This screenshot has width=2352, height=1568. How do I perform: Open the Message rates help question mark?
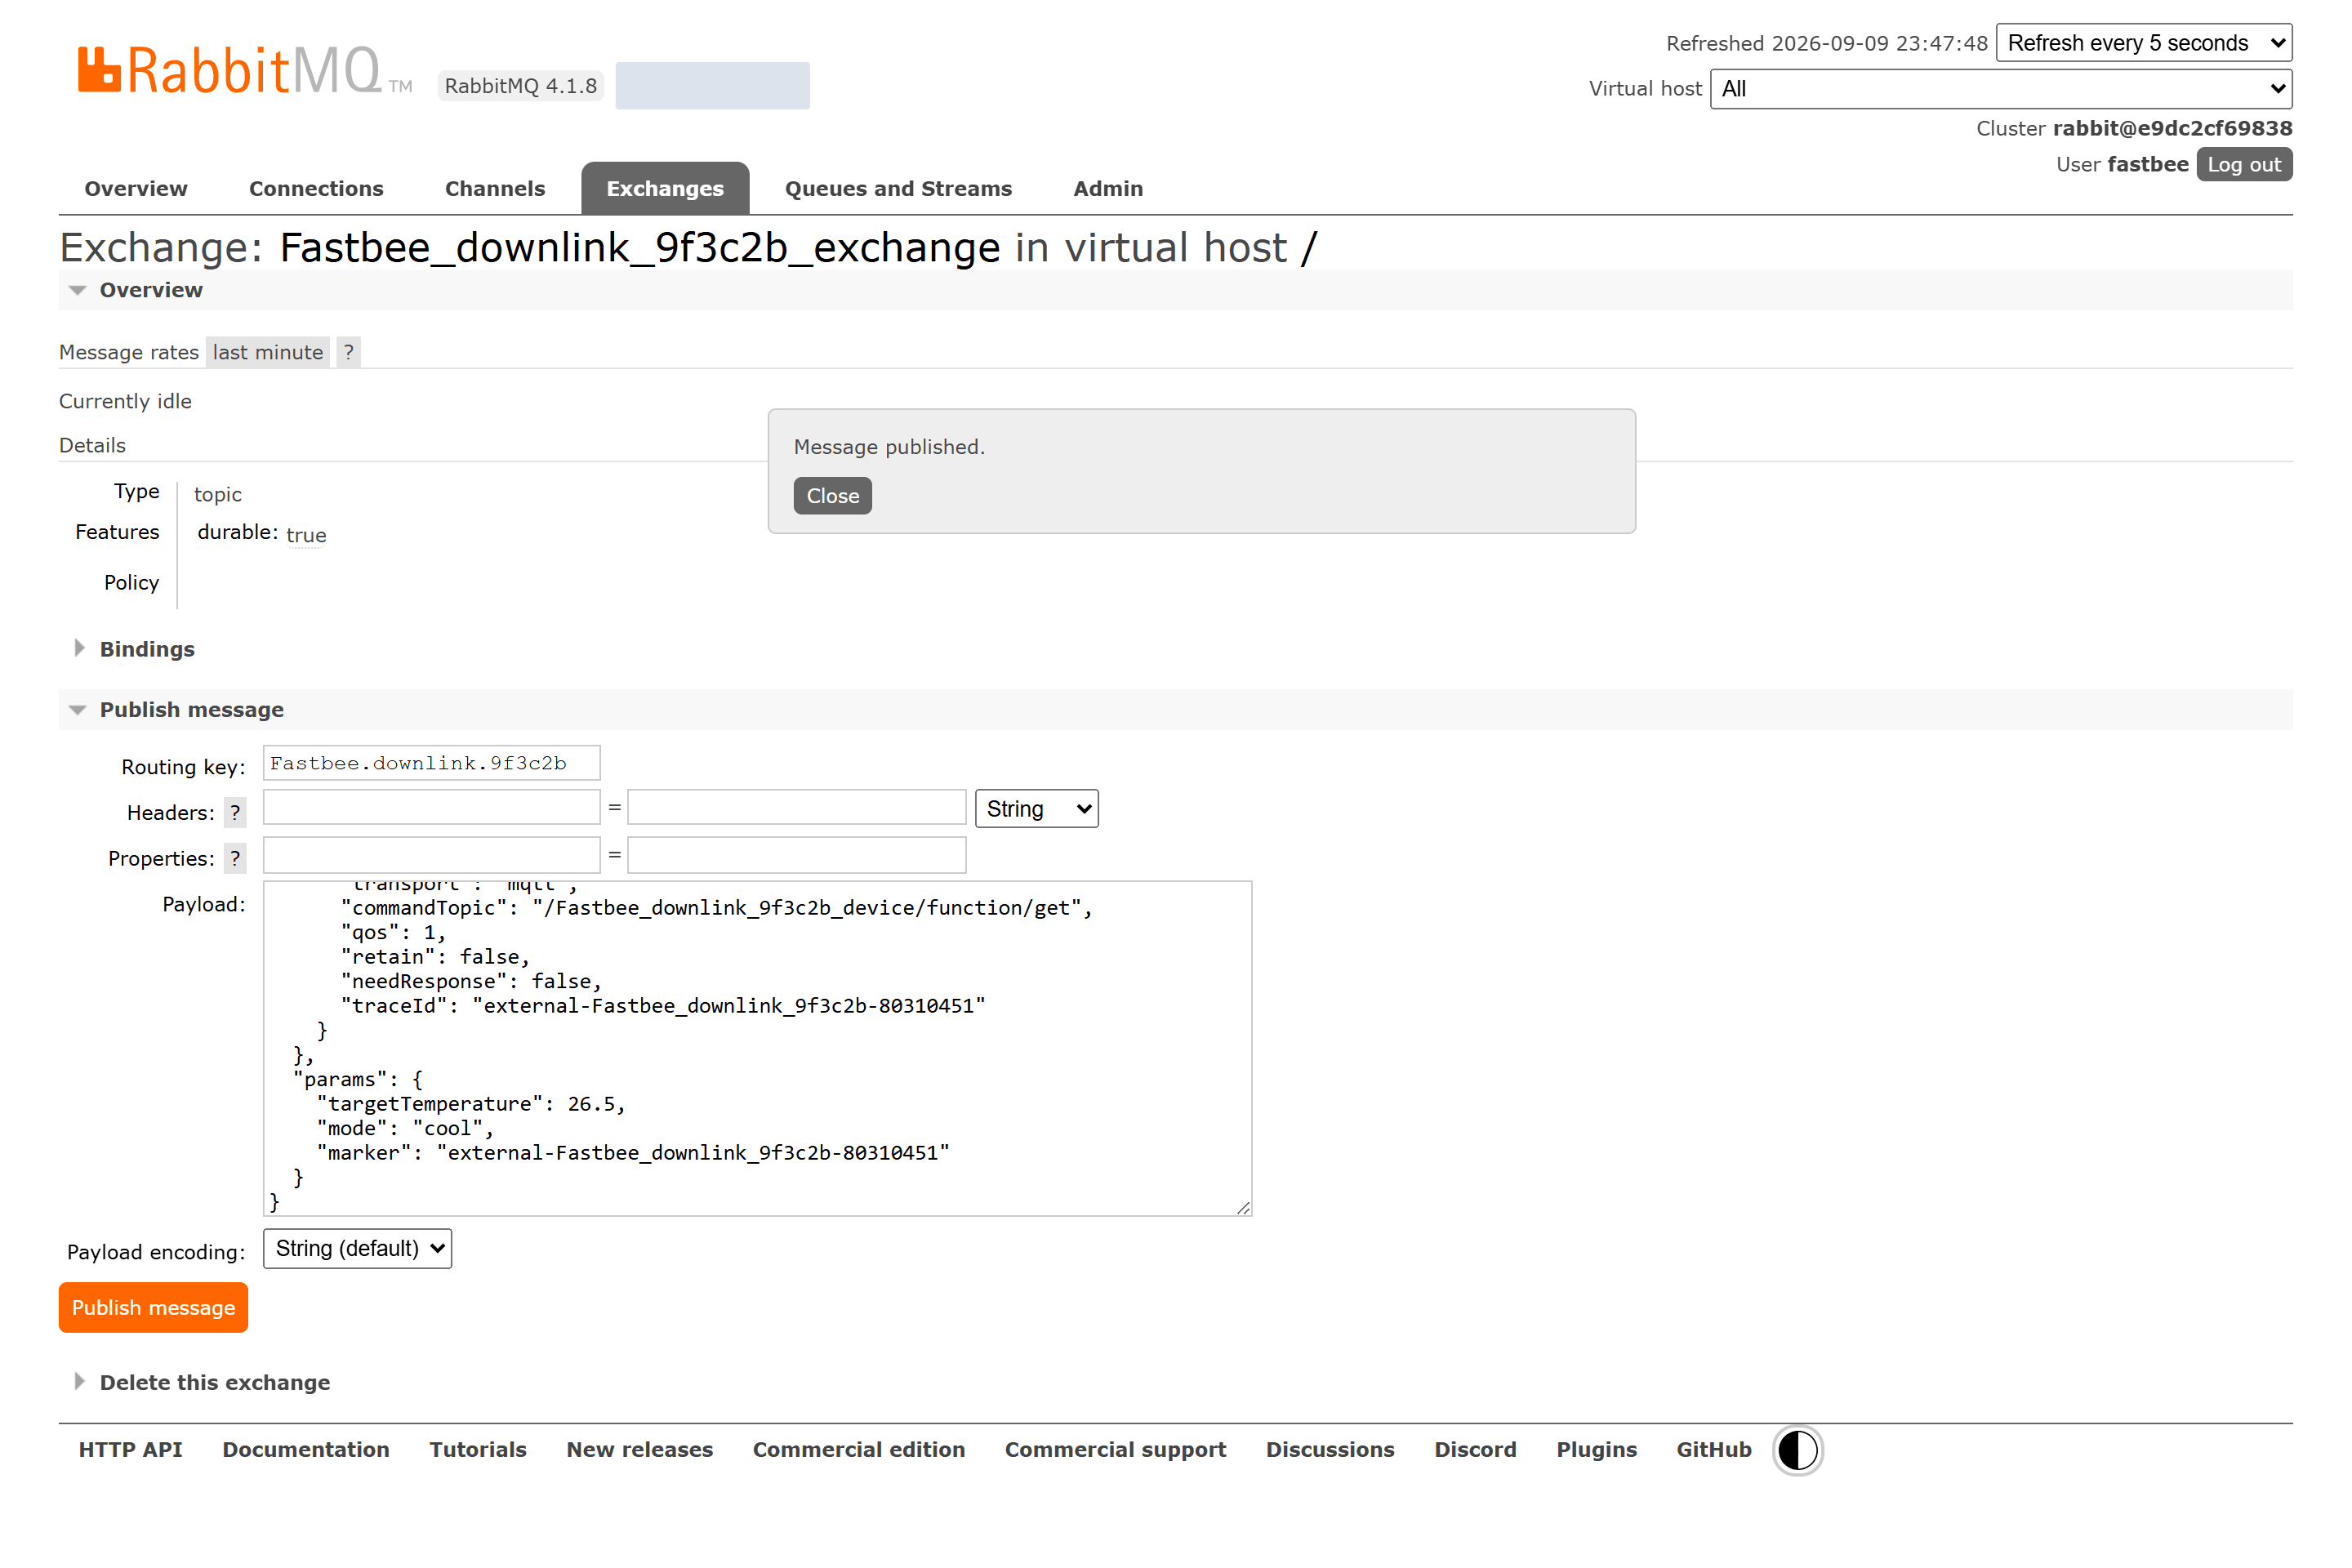348,352
